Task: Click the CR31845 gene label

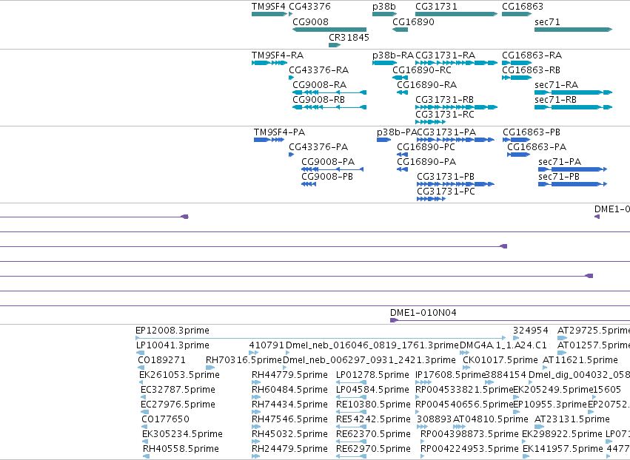Action: [x=349, y=37]
